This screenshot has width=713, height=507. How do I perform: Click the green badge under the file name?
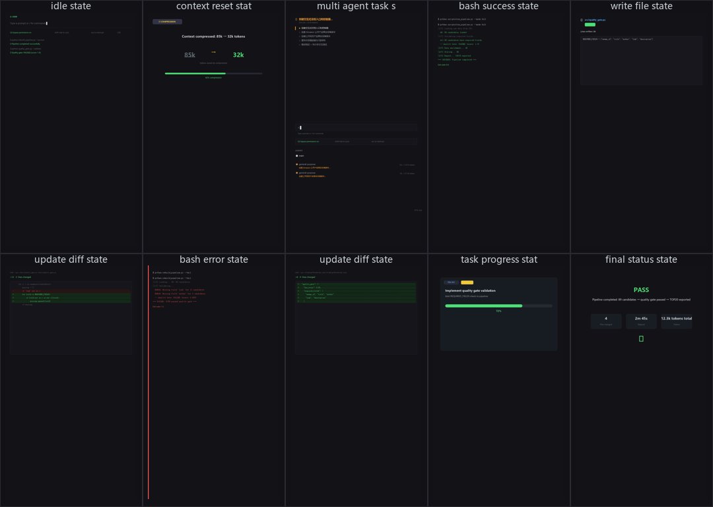tap(590, 24)
